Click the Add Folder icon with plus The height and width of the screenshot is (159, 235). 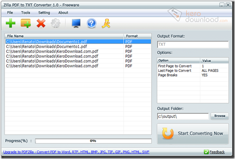26,23
